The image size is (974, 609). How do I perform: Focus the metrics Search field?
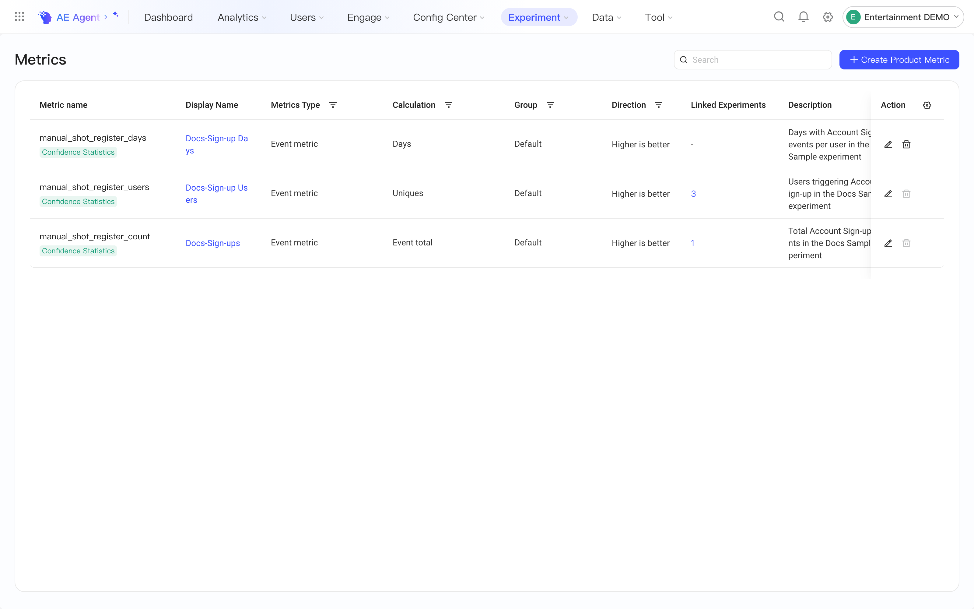coord(753,60)
